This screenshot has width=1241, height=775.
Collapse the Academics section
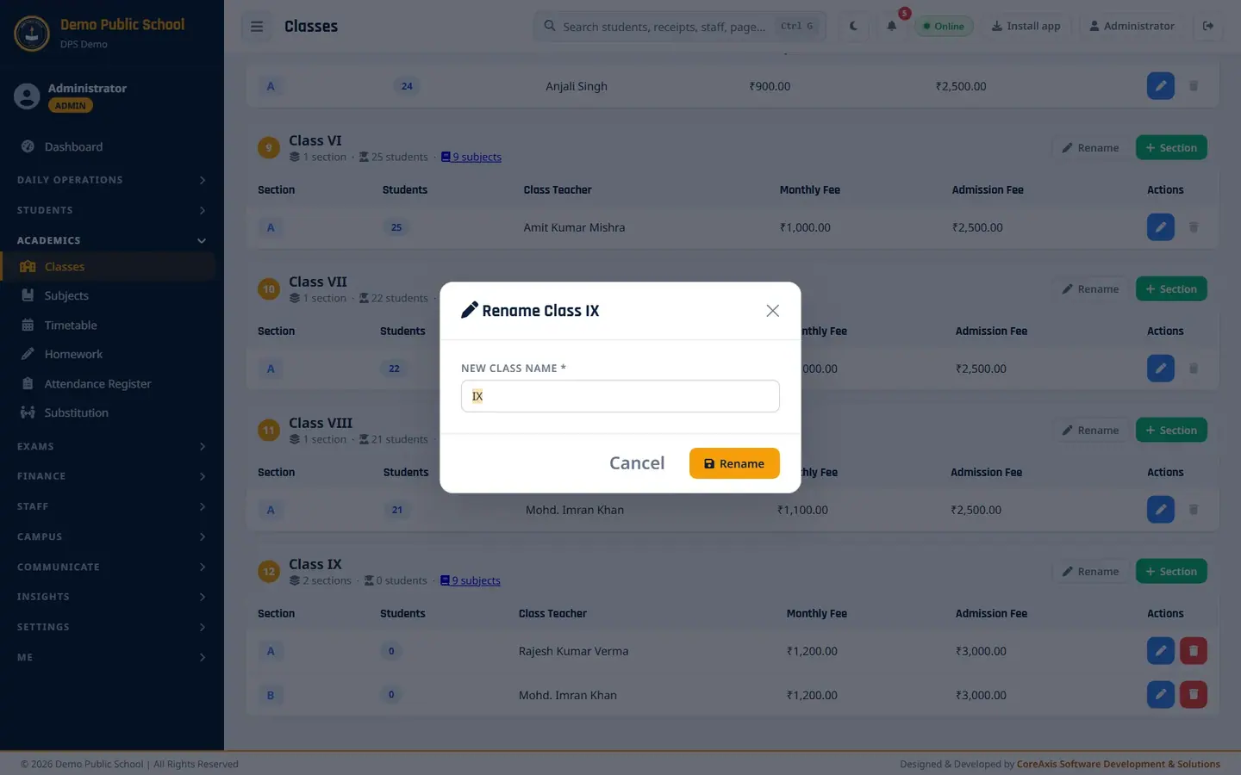(x=112, y=240)
